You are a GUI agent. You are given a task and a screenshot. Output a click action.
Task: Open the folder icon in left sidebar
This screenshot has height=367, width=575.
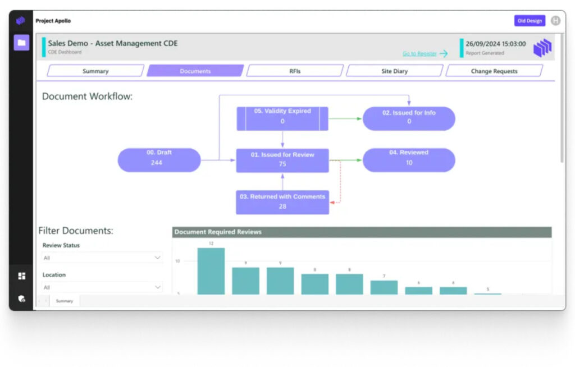21,43
